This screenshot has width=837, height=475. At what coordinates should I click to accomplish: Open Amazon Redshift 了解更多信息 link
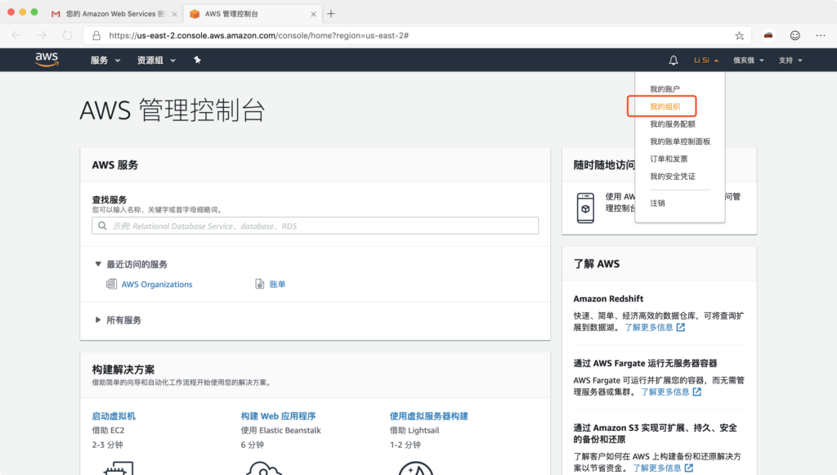point(655,327)
